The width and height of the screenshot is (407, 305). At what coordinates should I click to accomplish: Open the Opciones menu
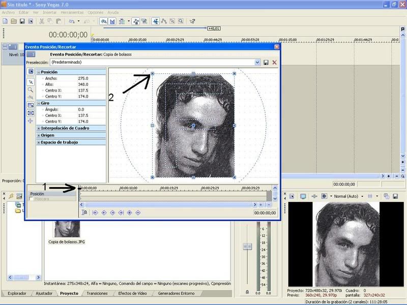pyautogui.click(x=95, y=12)
